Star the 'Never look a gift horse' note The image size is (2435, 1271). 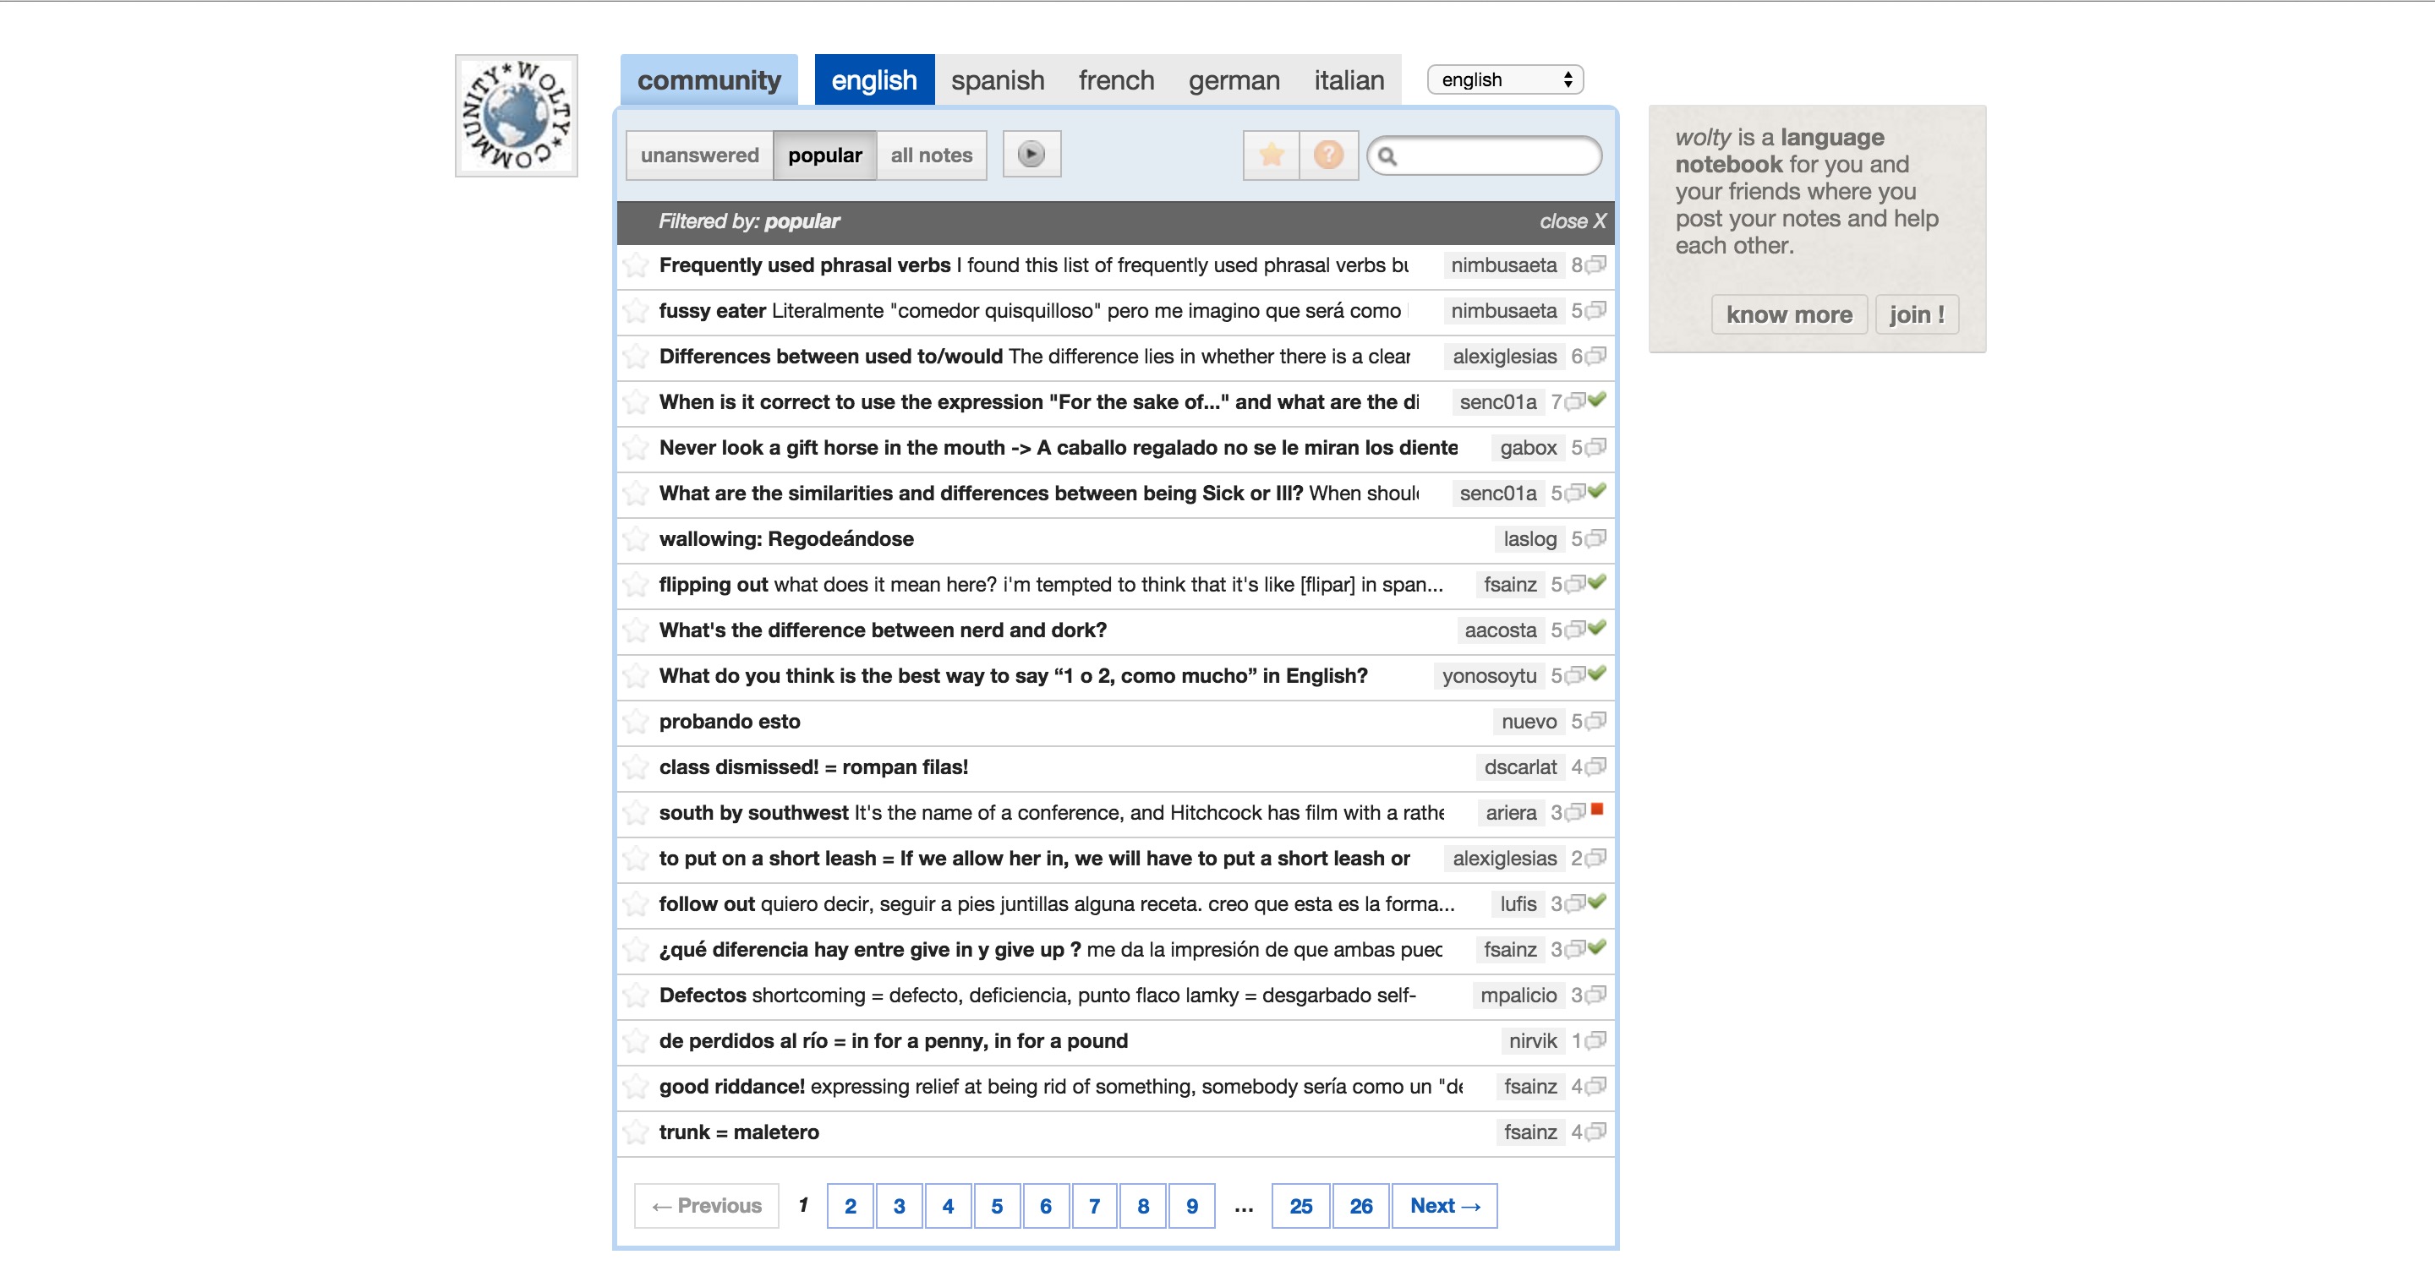pos(636,447)
